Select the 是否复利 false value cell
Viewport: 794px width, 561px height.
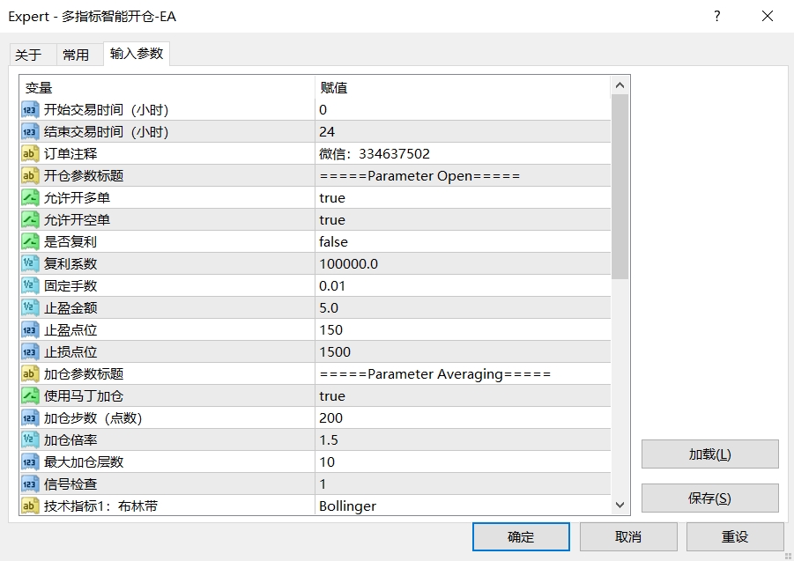pyautogui.click(x=462, y=242)
